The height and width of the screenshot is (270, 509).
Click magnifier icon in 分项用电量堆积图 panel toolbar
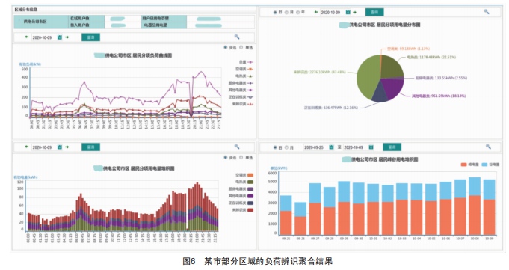[x=237, y=147]
